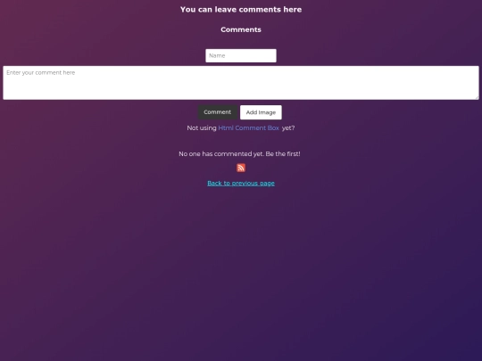Screen dimensions: 482x361
Task: Place the cursor in the Name placeholder box
Action: coord(241,55)
